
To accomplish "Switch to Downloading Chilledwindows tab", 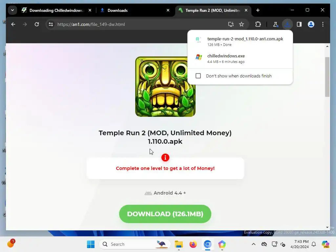I will click(x=56, y=10).
